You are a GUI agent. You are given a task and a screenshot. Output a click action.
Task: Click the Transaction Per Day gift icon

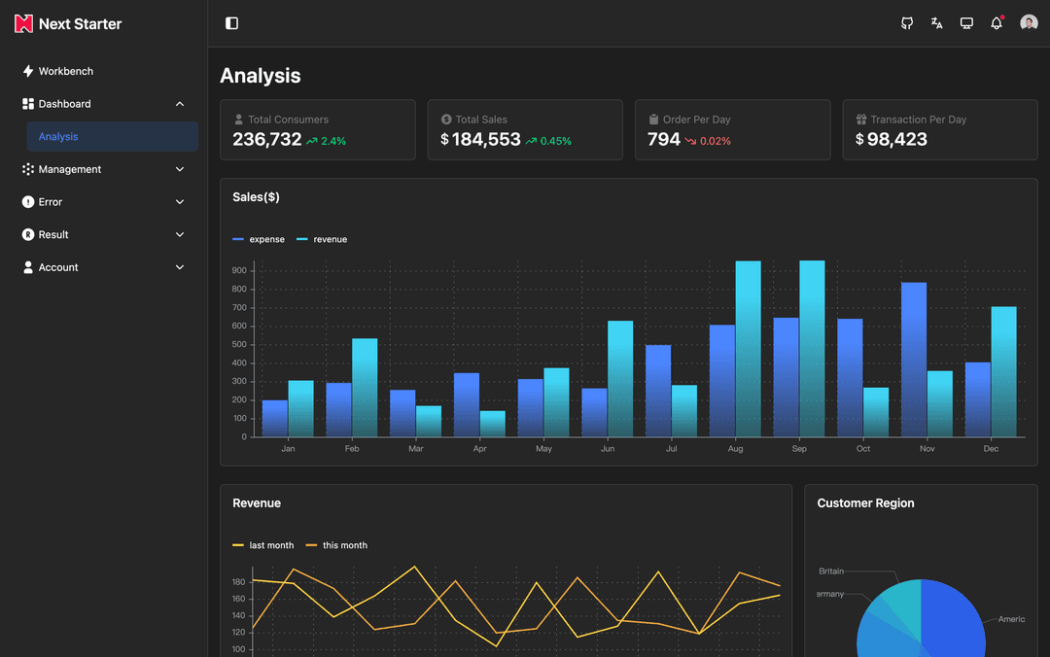pos(861,120)
